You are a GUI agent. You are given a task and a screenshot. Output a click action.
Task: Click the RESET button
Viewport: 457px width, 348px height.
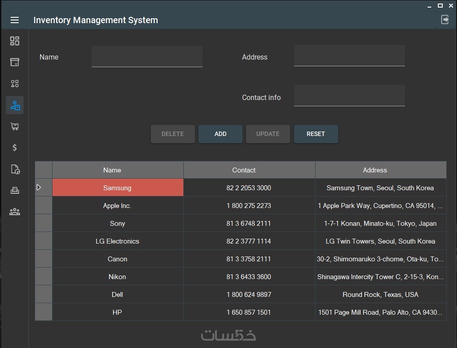pos(316,134)
